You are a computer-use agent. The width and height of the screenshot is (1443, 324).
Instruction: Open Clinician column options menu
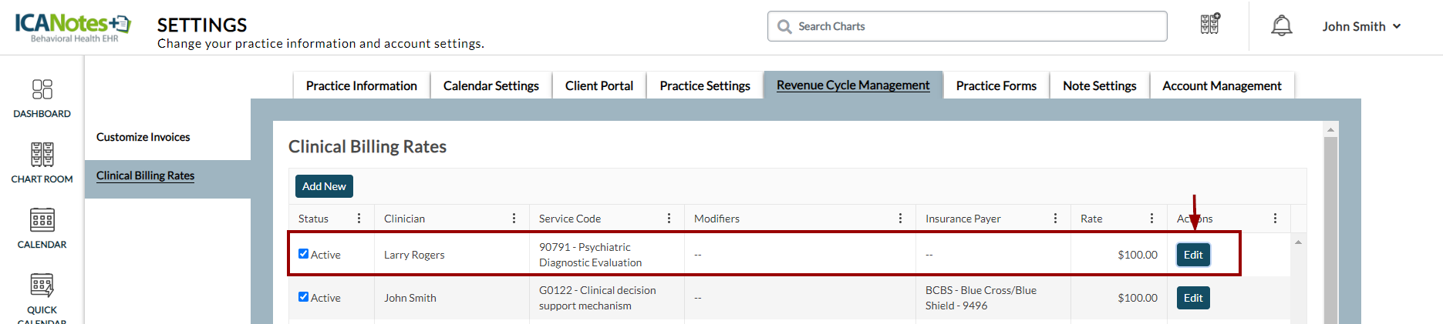pyautogui.click(x=514, y=219)
